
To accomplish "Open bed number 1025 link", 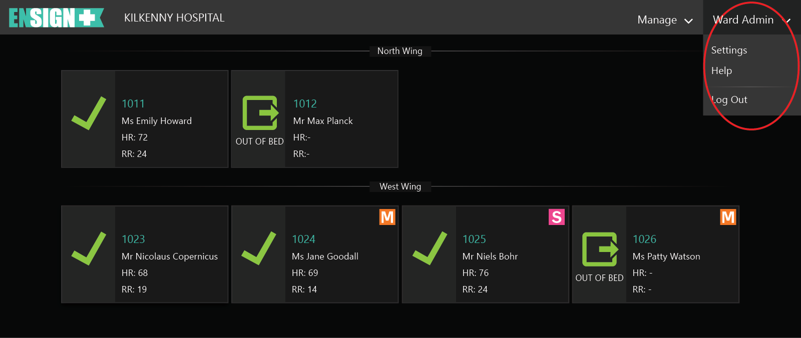I will point(474,239).
